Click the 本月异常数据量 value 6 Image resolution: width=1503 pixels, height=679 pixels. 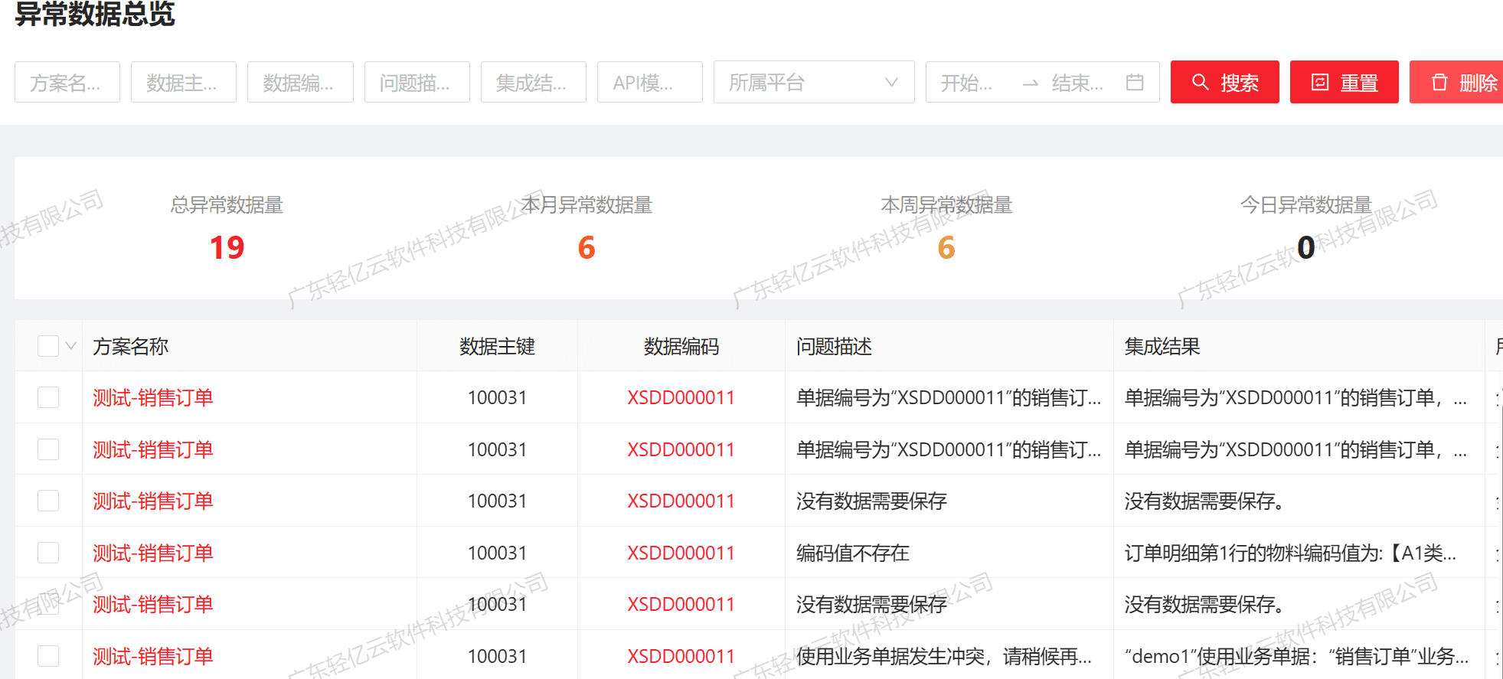pos(586,247)
